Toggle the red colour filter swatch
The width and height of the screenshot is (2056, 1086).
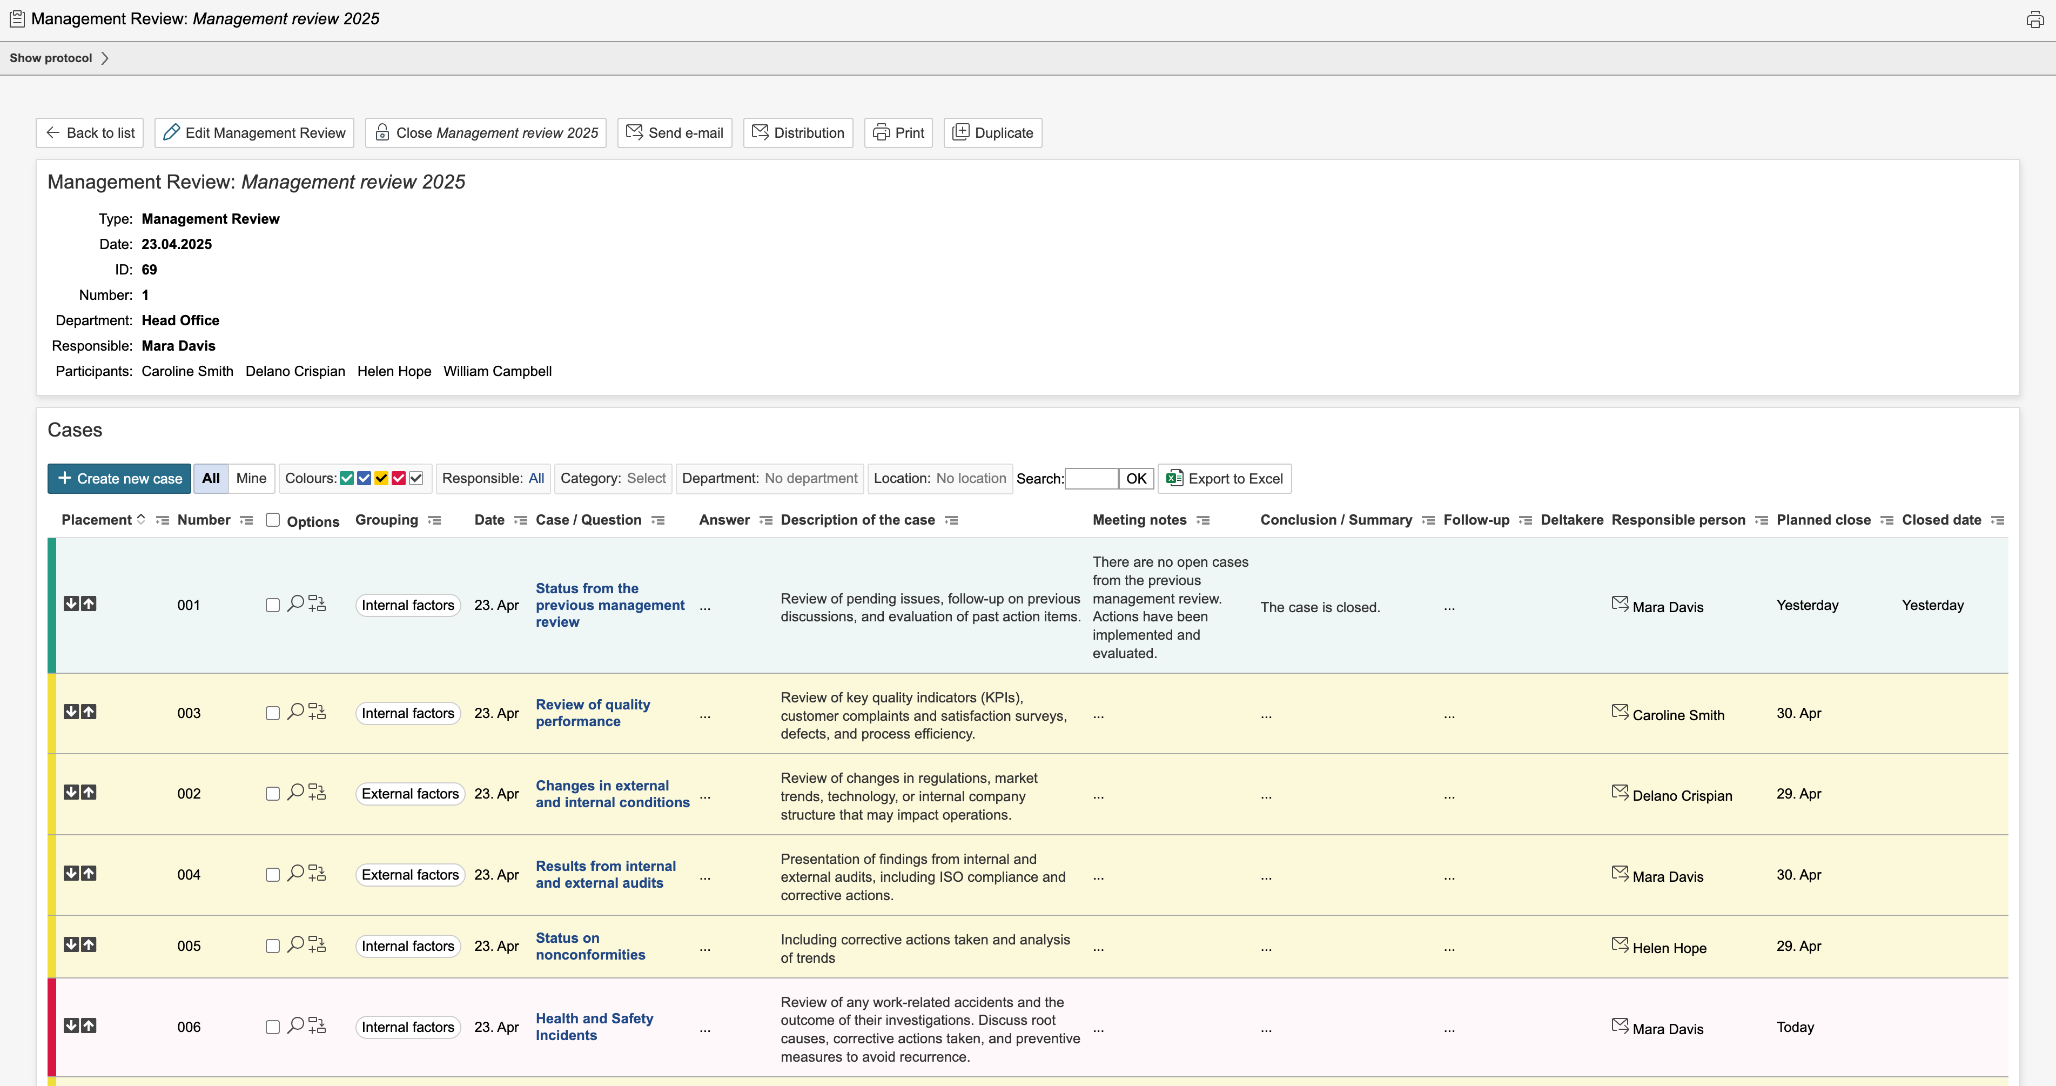tap(398, 478)
